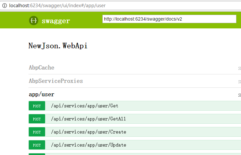The height and width of the screenshot is (155, 241).
Task: Click the browser address bar URL
Action: 57,6
